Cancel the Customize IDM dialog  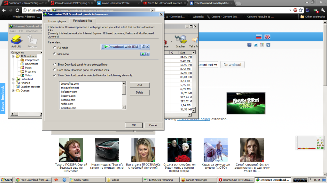(x=153, y=125)
